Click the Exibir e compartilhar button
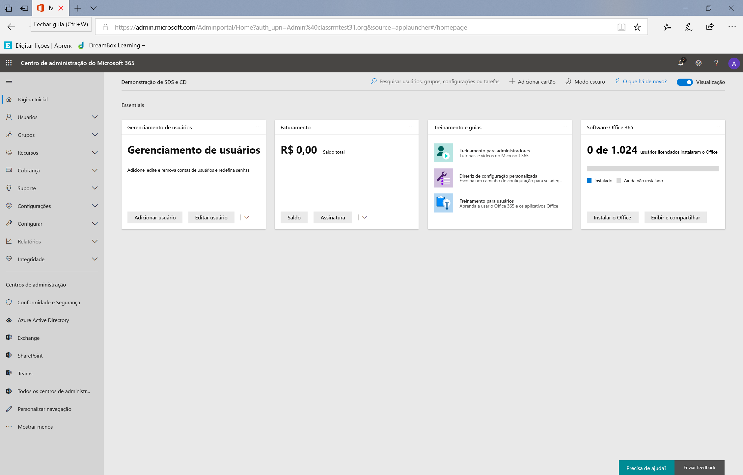 pos(675,217)
